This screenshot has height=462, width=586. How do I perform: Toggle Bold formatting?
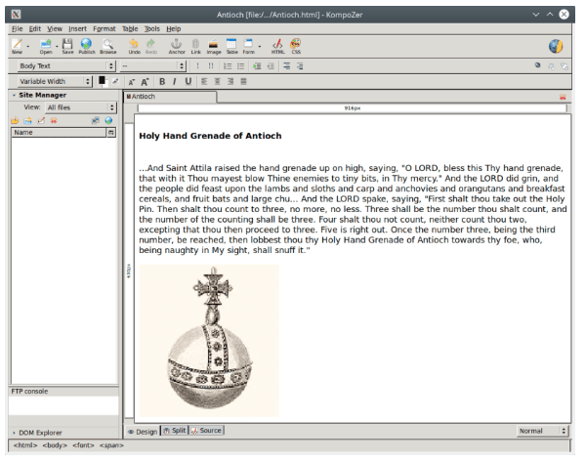point(162,81)
